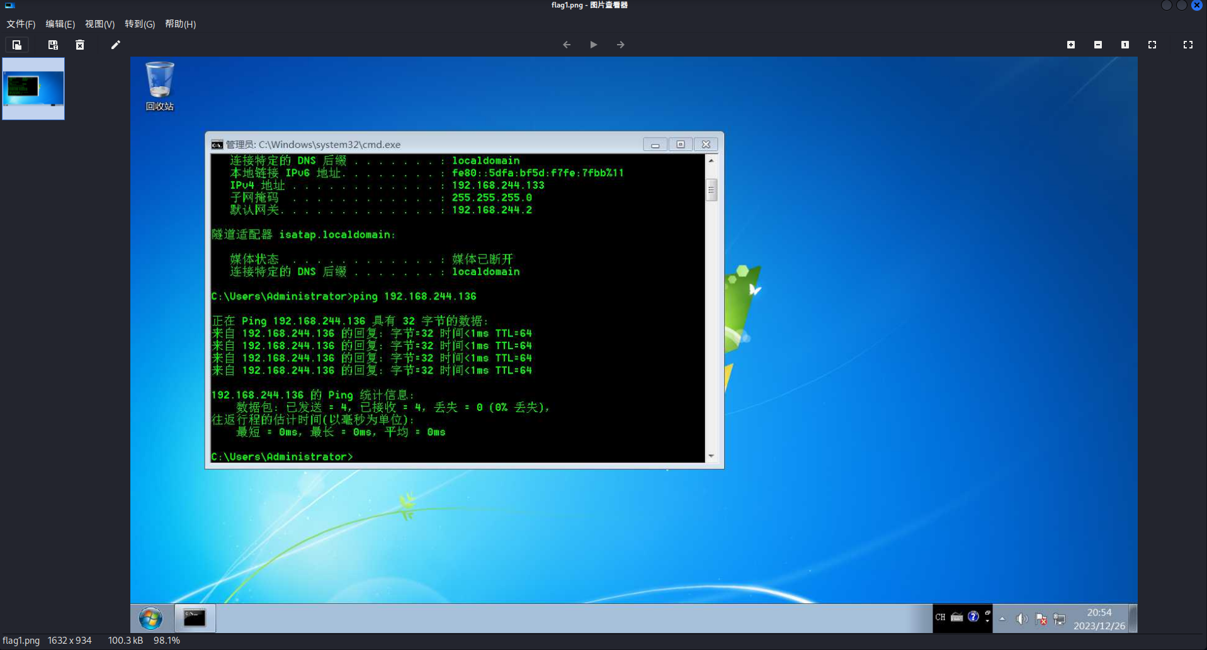Click the network icon in the pictured tray
Image resolution: width=1207 pixels, height=650 pixels.
(1060, 619)
